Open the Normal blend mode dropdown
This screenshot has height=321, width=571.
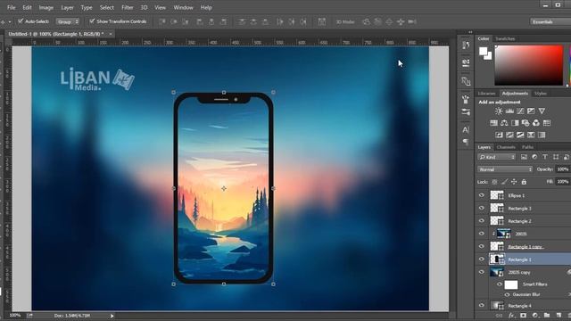click(x=505, y=169)
